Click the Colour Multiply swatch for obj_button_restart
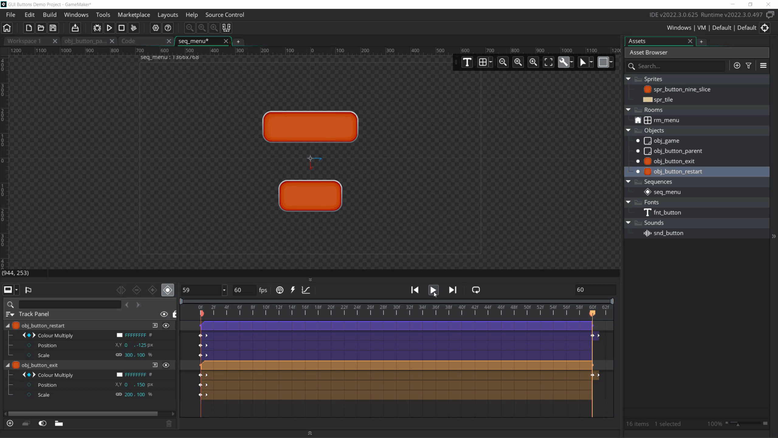This screenshot has width=778, height=438. pos(119,335)
